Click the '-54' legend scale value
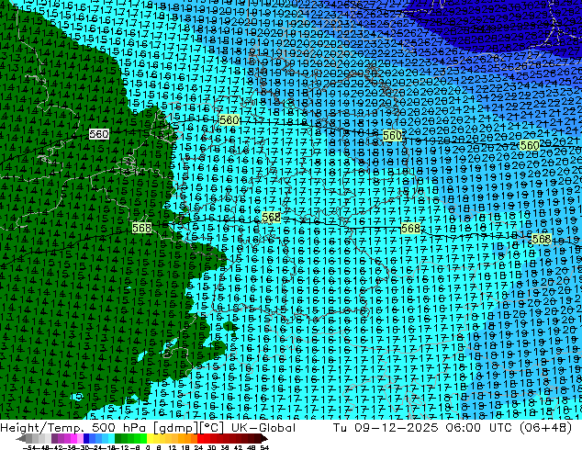Viewport: 582px width, 450px height. click(x=29, y=447)
